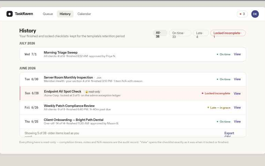The image size is (265, 166).
Task: Filter by Locked incomplete 1
Action: click(x=228, y=33)
